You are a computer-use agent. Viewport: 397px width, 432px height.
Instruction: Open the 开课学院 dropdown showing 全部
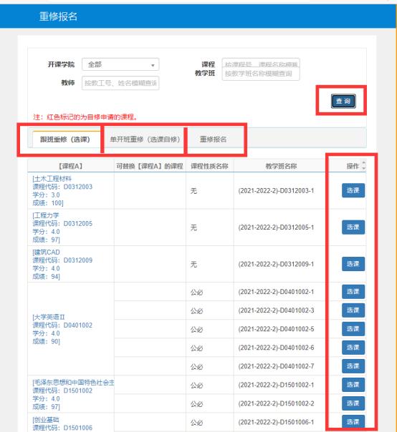(x=120, y=64)
